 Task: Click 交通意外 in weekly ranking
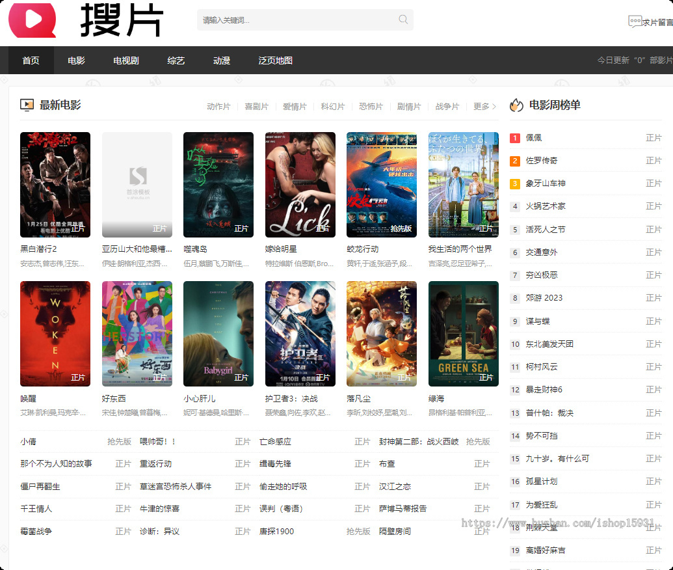(542, 252)
